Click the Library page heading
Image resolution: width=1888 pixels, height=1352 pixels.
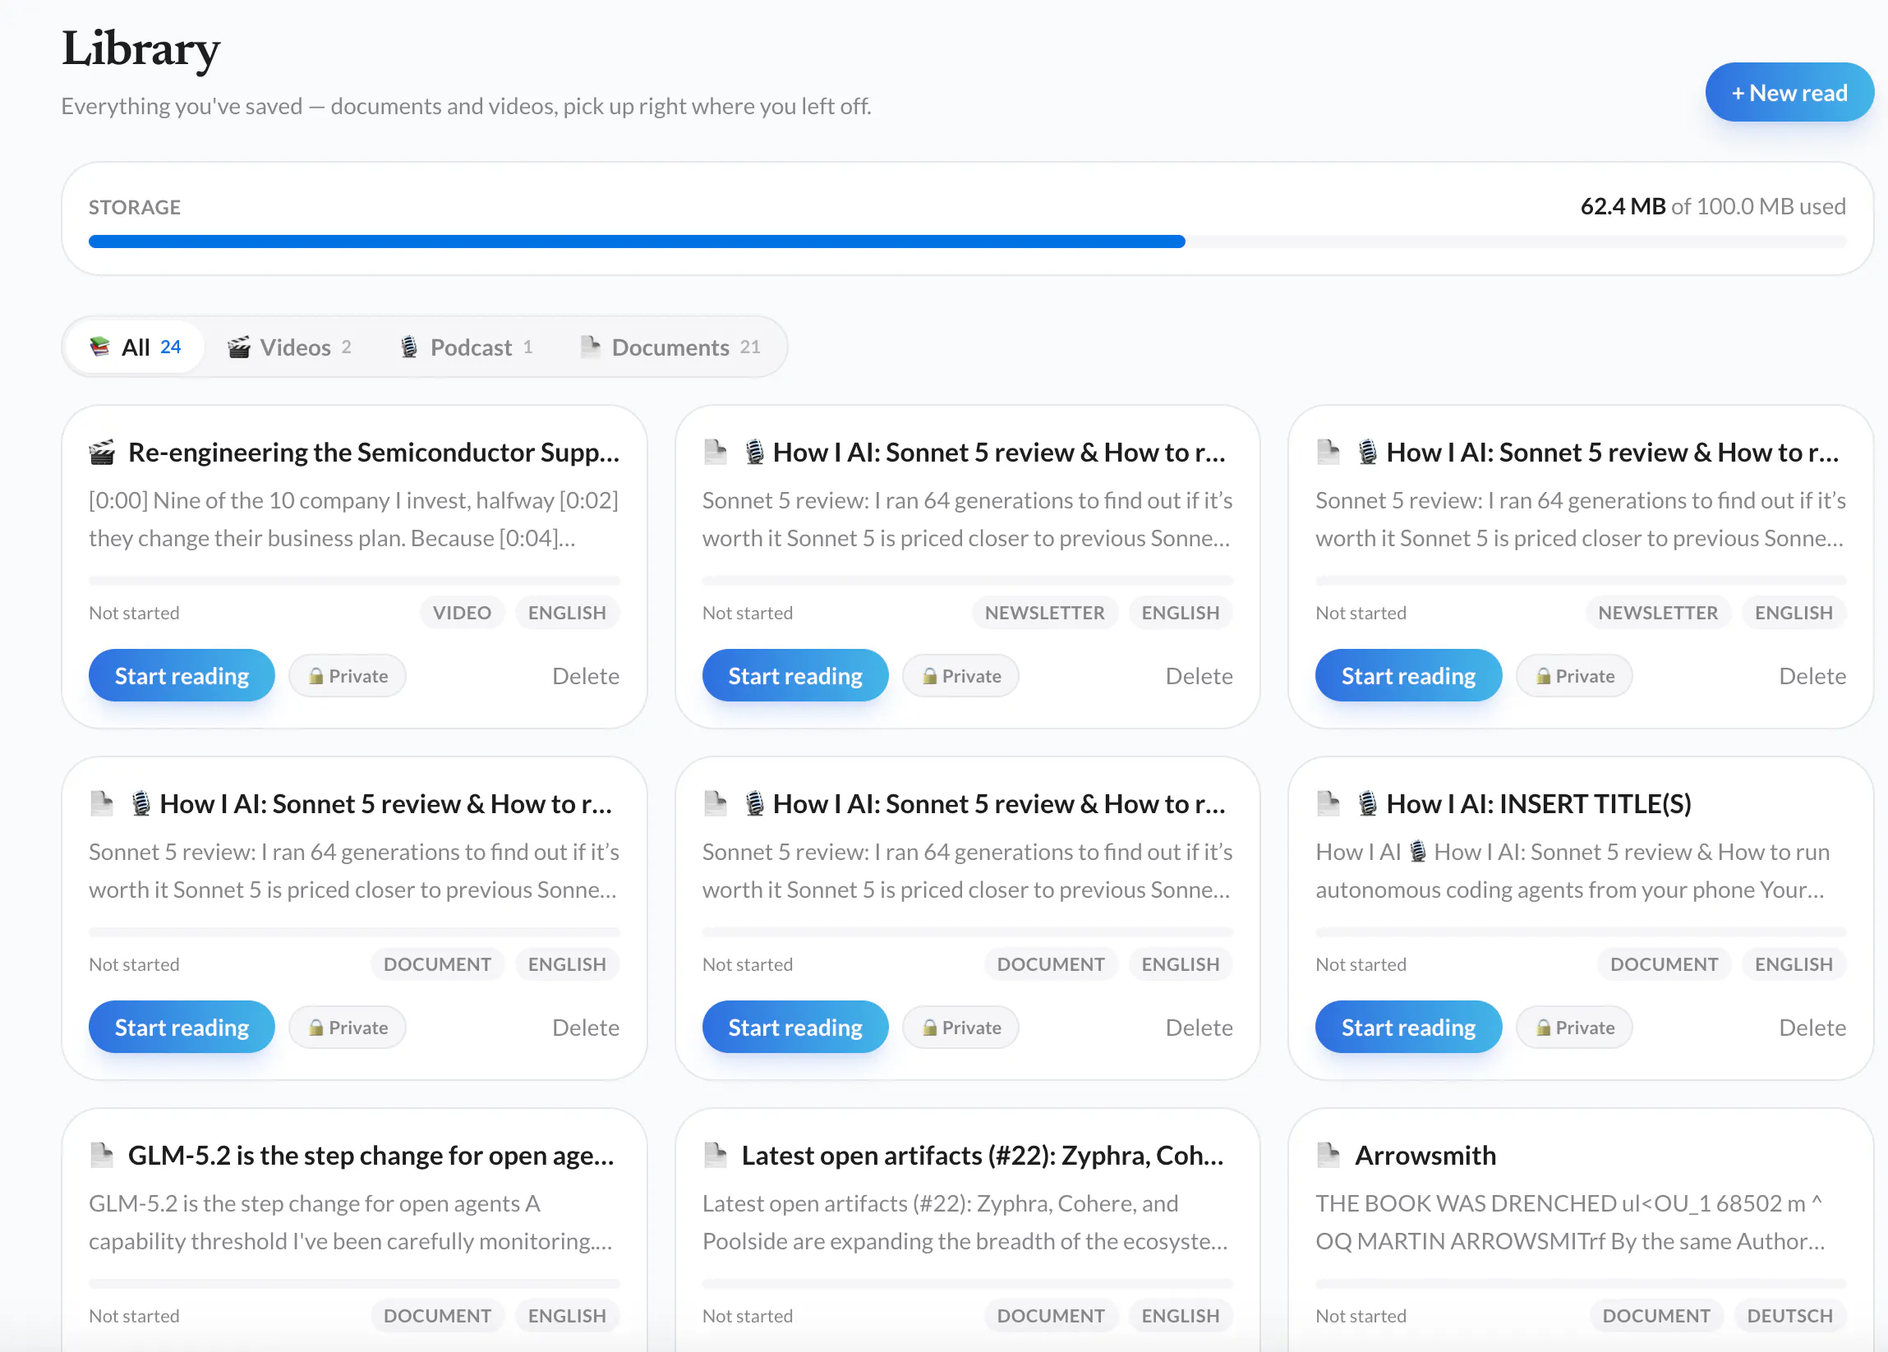coord(140,48)
